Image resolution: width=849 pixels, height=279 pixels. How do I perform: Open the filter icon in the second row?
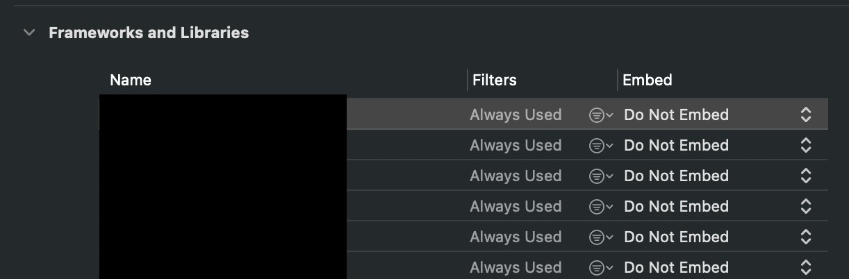tap(600, 146)
